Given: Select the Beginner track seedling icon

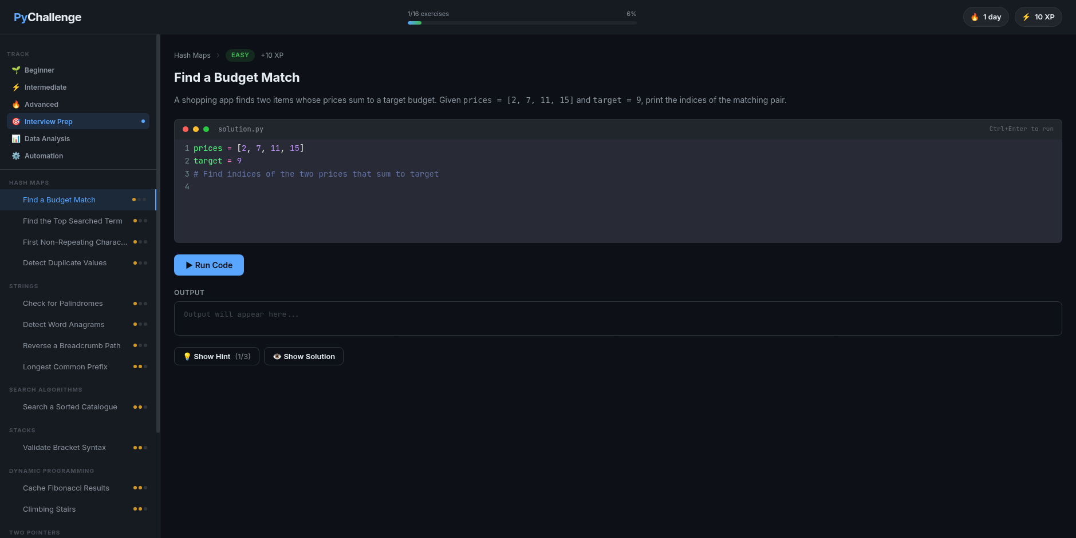Looking at the screenshot, I should pos(15,70).
